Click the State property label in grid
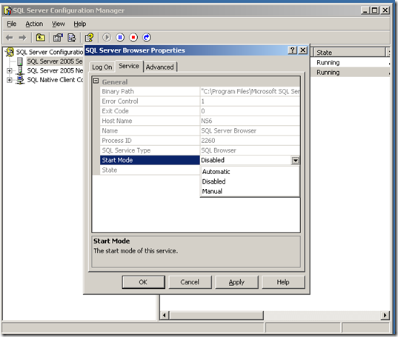 (110, 170)
